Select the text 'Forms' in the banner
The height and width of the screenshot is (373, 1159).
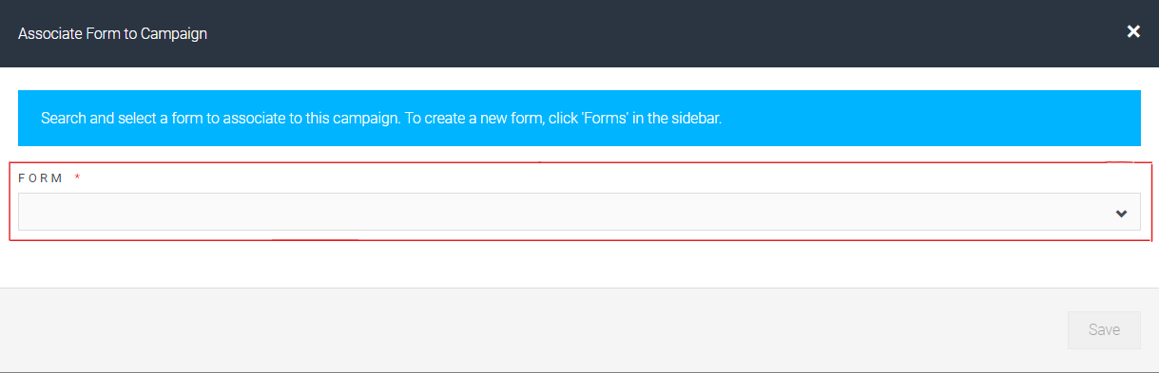[631, 120]
